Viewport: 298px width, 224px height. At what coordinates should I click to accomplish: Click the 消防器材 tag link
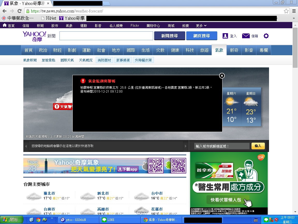[104, 60]
